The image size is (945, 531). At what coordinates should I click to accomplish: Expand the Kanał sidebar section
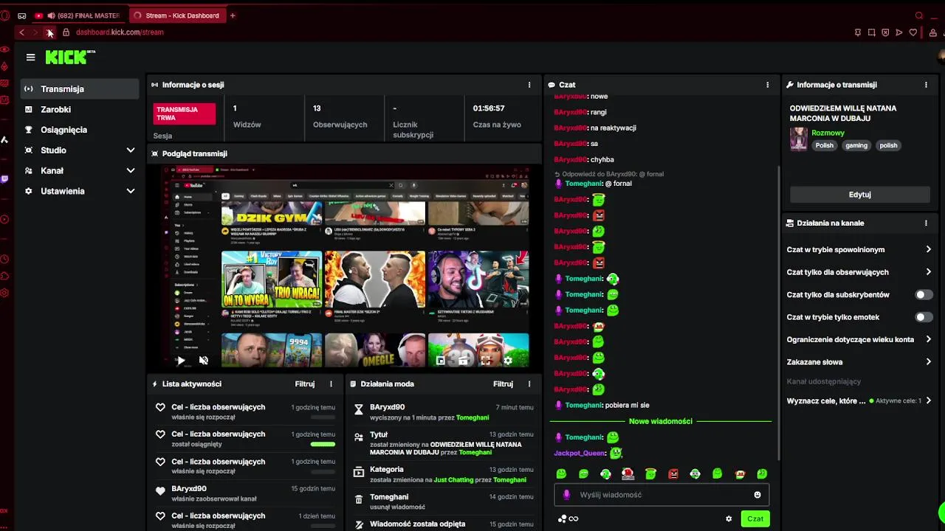point(80,170)
